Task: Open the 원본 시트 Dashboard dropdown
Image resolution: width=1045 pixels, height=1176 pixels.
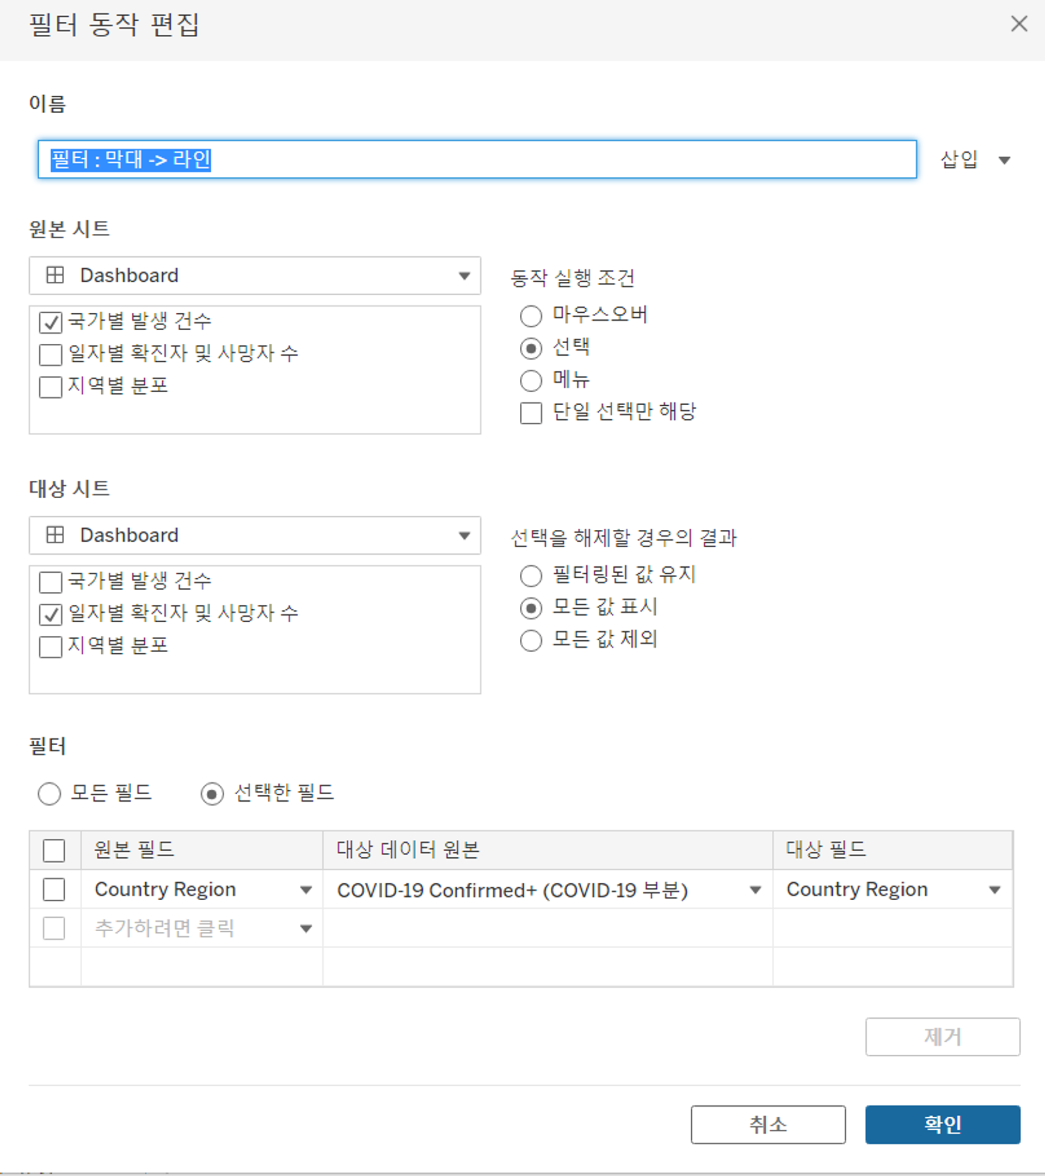Action: coord(255,276)
